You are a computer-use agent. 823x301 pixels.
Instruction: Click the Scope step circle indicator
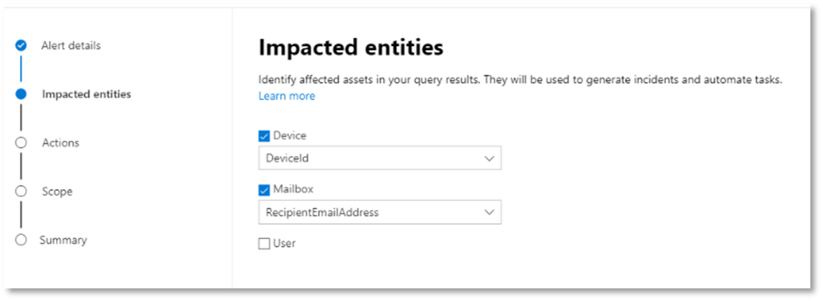pyautogui.click(x=21, y=191)
